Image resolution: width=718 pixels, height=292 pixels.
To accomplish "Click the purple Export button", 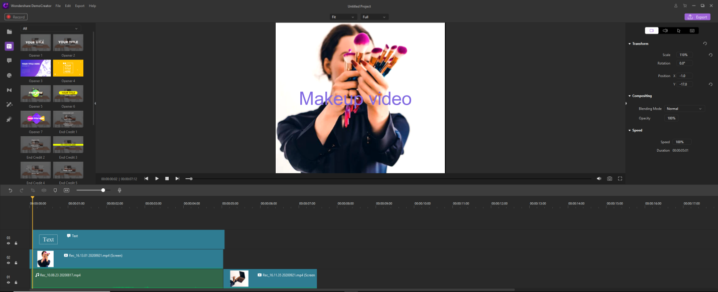I will pyautogui.click(x=697, y=17).
